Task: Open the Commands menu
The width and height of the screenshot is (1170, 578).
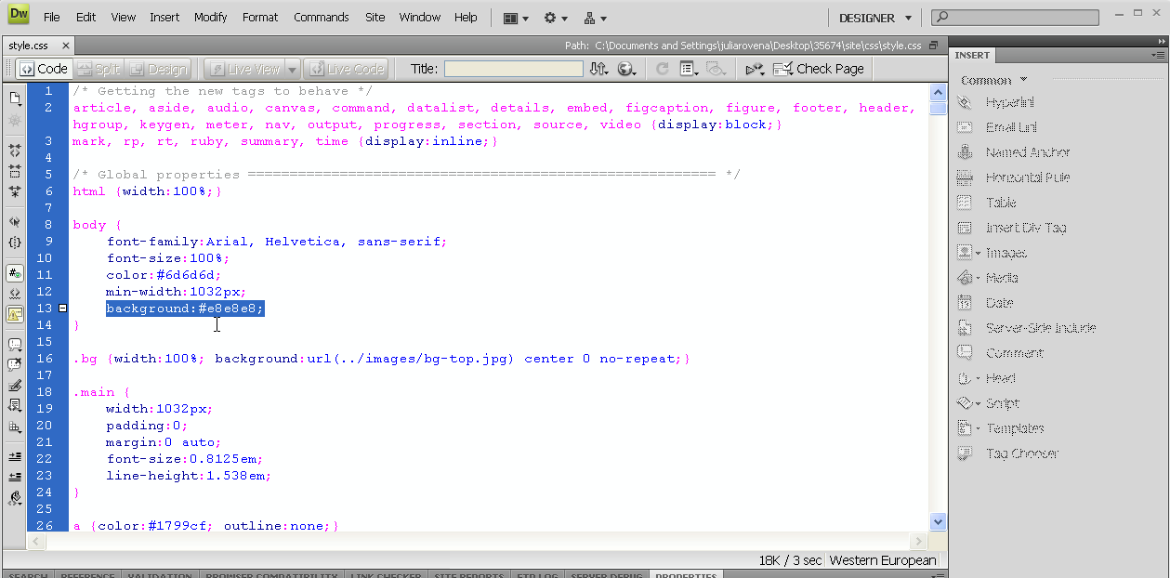Action: 322,18
